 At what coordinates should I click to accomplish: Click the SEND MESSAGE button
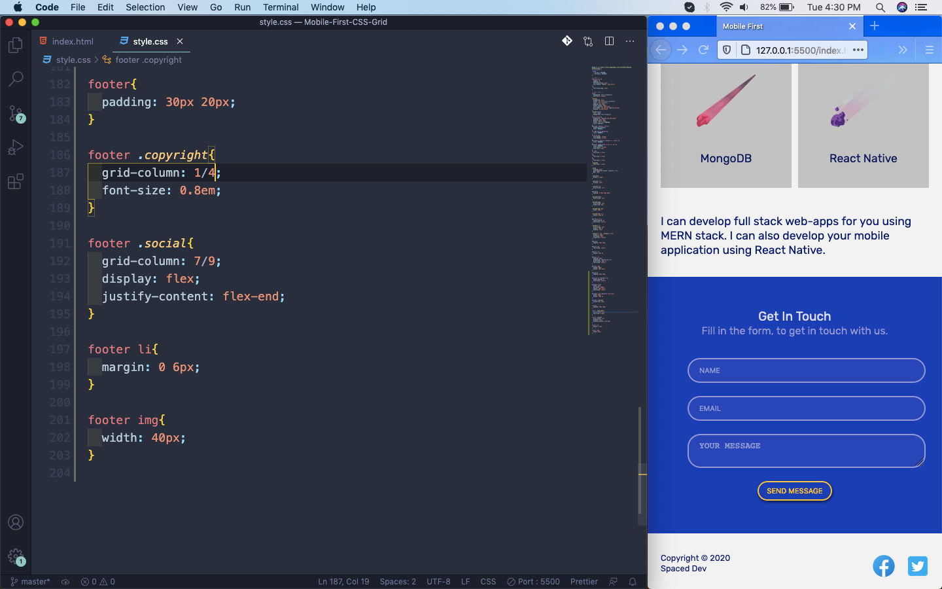pos(794,491)
